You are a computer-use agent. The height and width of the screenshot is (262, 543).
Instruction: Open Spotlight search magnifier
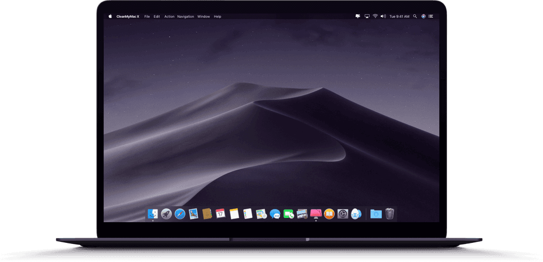click(415, 16)
